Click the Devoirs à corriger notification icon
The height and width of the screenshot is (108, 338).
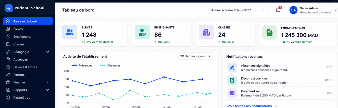tap(232, 81)
